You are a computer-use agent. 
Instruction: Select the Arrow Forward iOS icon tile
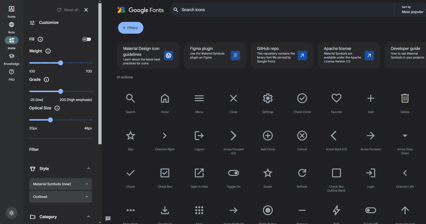233,141
